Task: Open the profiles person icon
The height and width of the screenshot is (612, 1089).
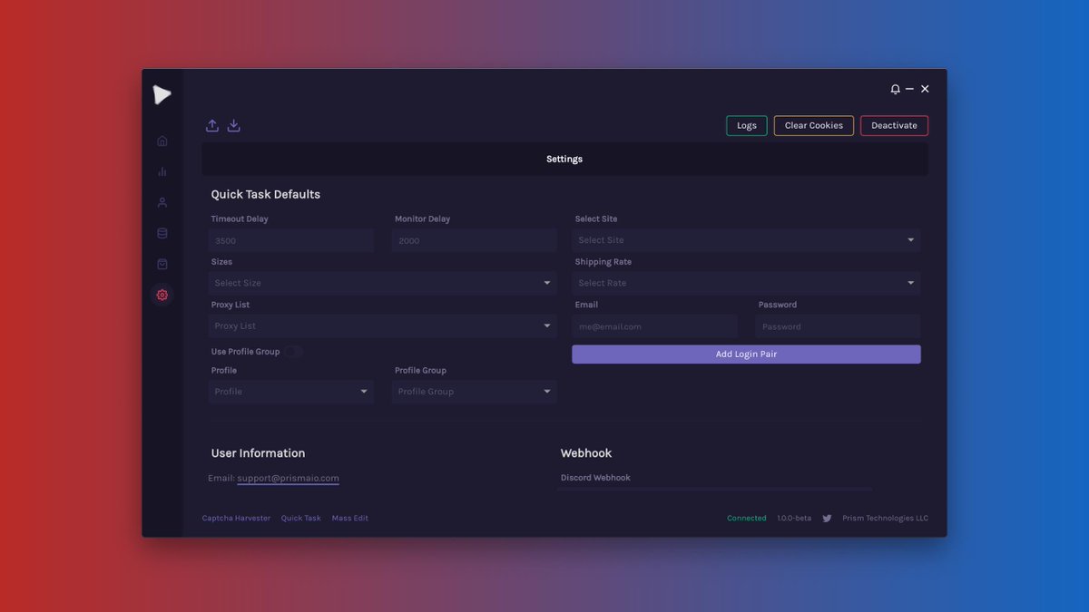Action: (x=162, y=202)
